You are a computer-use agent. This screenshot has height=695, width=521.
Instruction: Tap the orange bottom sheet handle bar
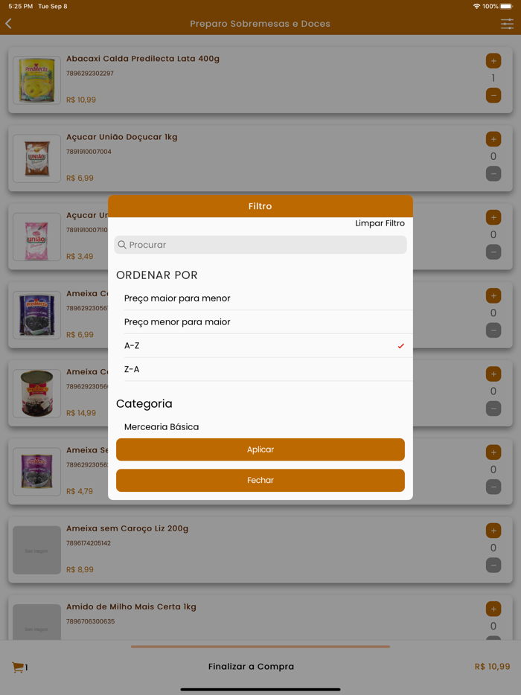coord(260,647)
